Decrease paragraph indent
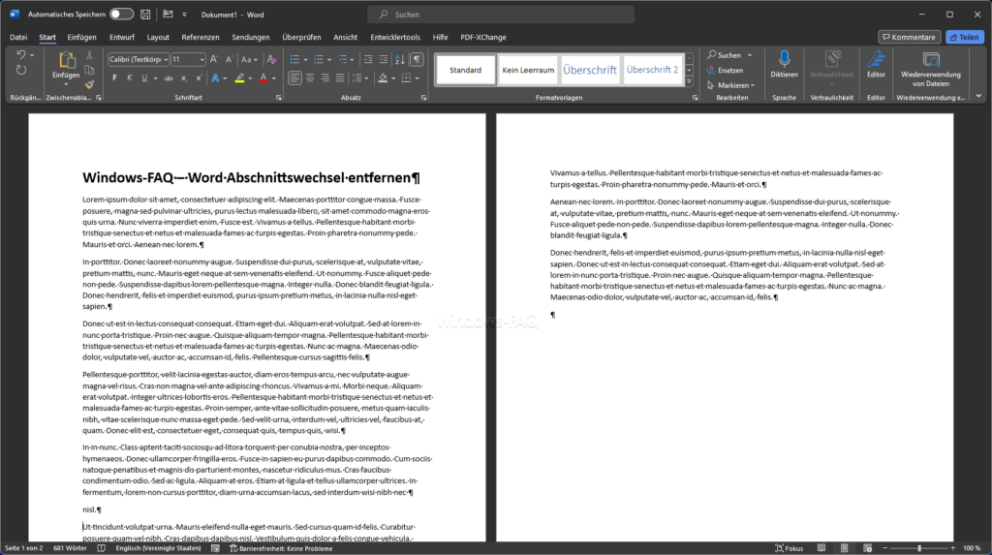The height and width of the screenshot is (555, 992). point(368,59)
